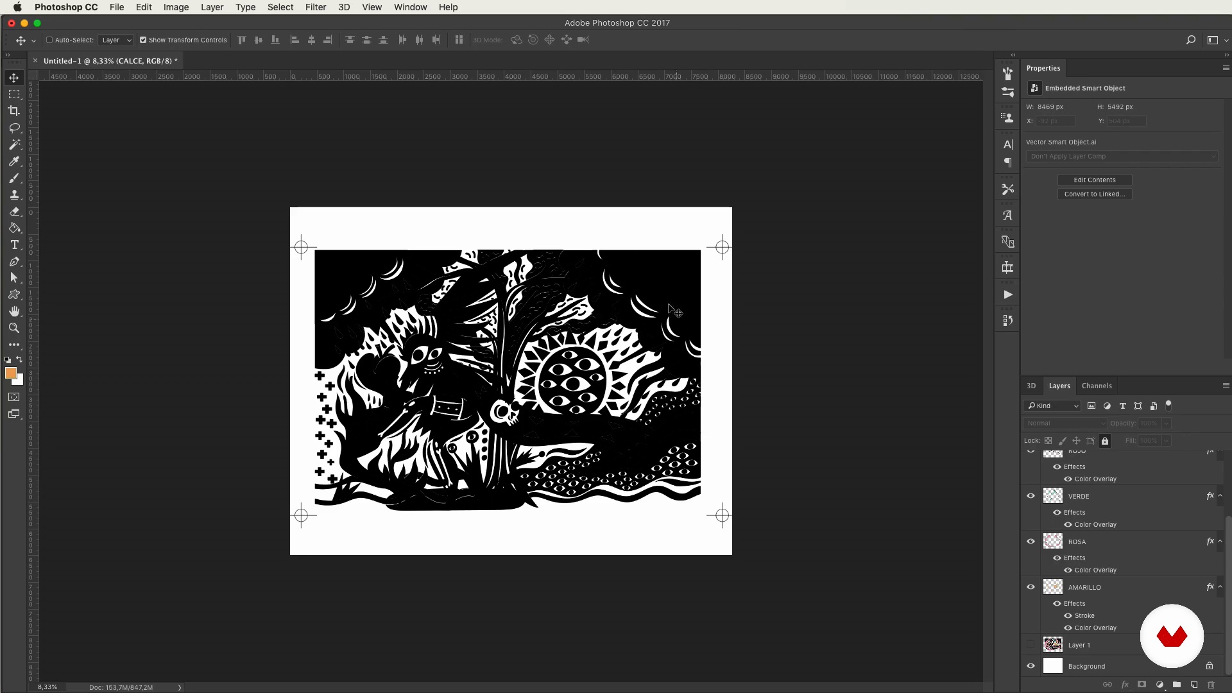Screen dimensions: 1232x693
Task: Select the Paint Bucket tool
Action: (x=14, y=228)
